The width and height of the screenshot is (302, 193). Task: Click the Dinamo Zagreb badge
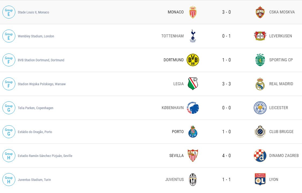point(260,156)
